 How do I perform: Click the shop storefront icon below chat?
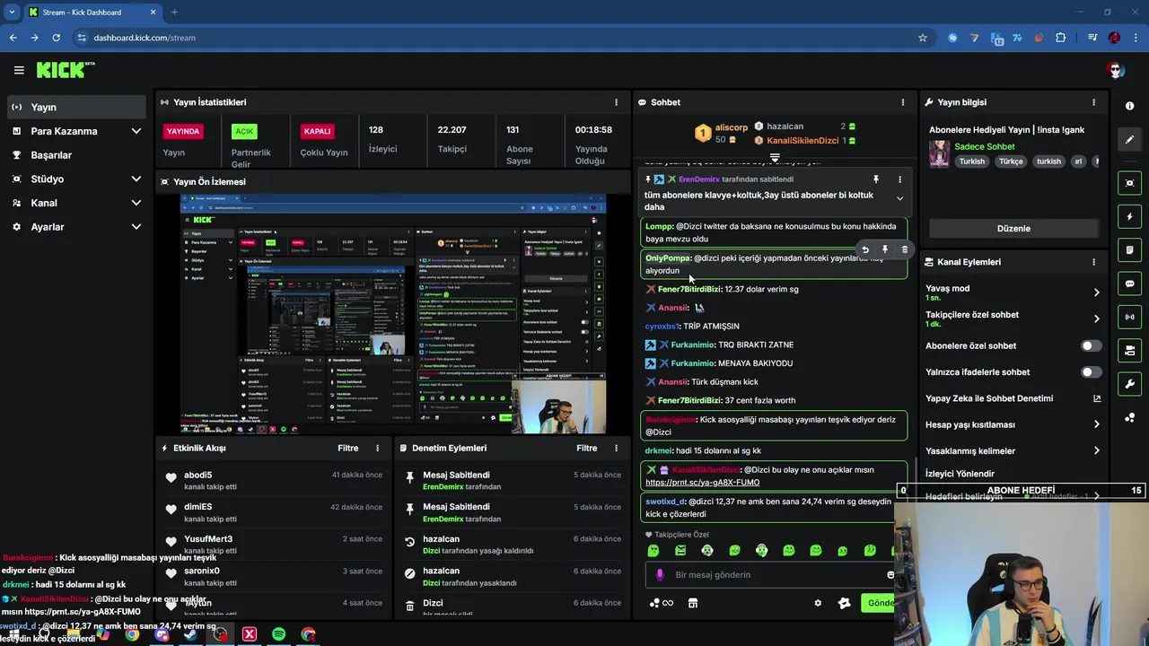692,603
